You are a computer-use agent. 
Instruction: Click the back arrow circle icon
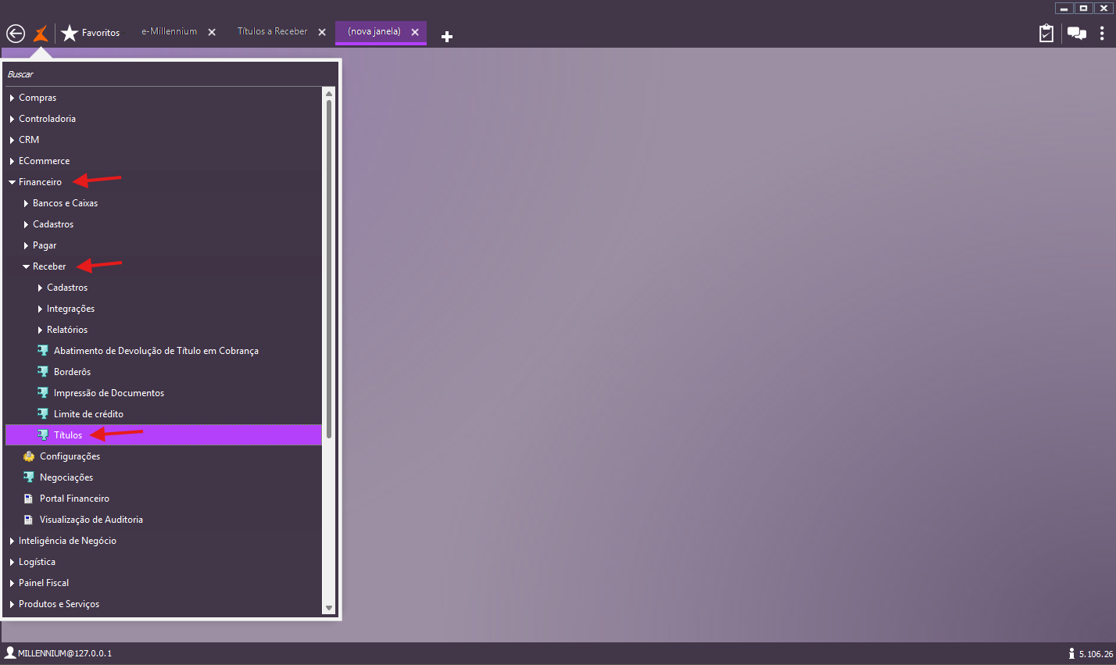click(x=16, y=34)
